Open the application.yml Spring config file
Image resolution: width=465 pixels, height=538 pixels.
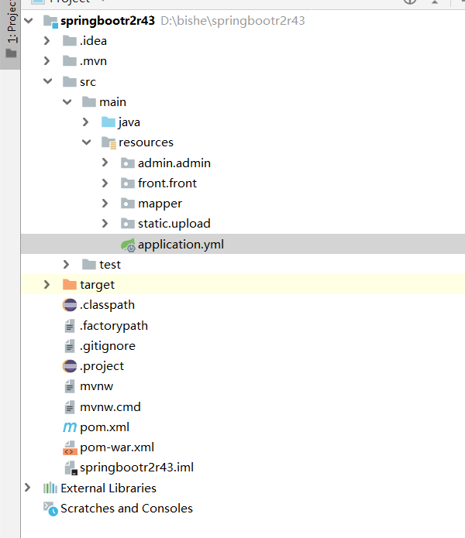tap(181, 244)
